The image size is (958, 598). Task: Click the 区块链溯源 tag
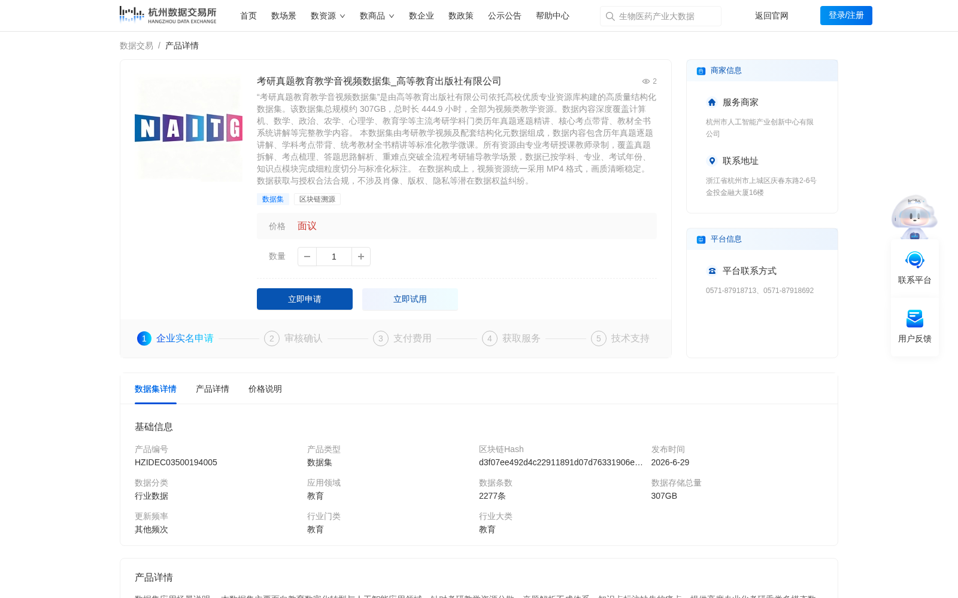(317, 199)
